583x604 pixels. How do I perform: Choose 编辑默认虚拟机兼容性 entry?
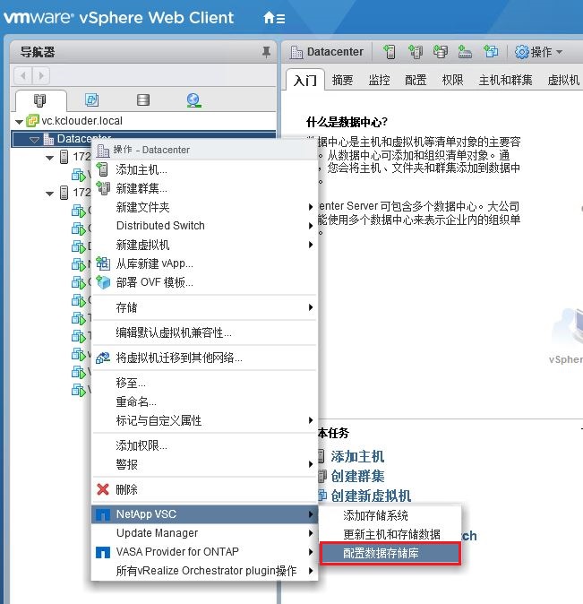[205, 332]
